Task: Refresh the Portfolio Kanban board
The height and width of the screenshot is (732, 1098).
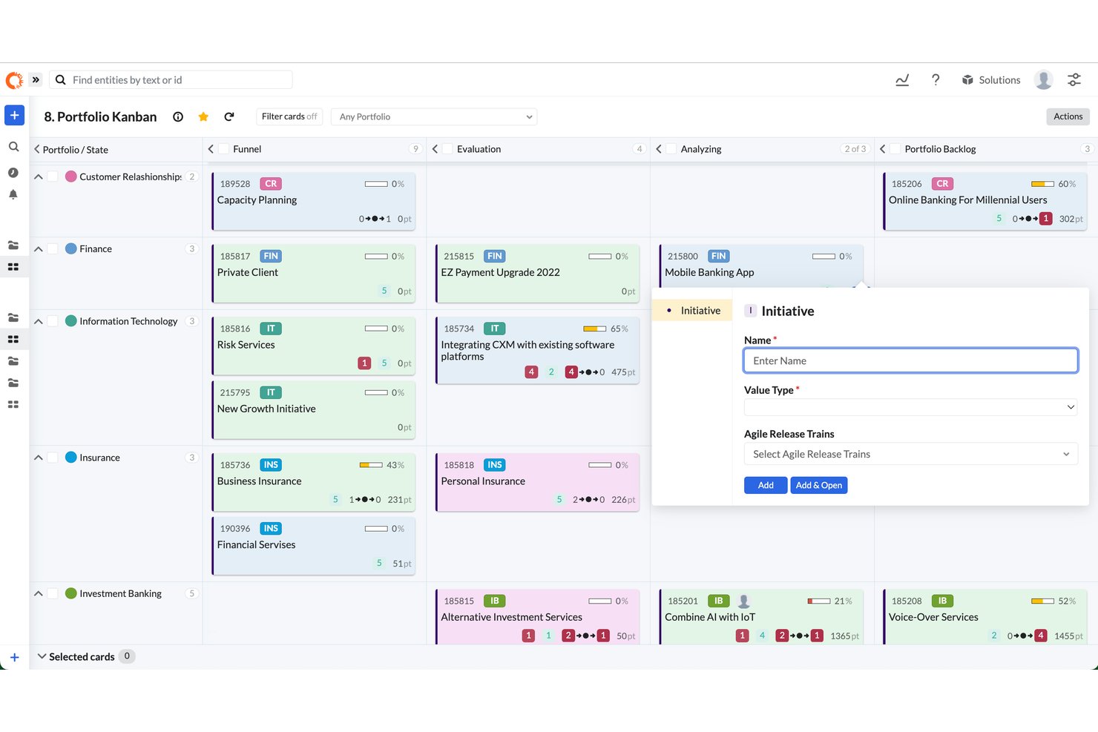Action: [x=229, y=116]
